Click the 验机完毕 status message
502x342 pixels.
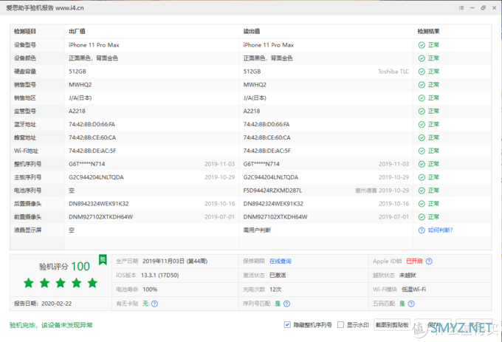(x=51, y=325)
